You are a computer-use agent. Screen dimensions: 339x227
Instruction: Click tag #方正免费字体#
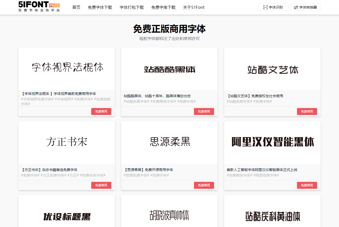[53, 175]
